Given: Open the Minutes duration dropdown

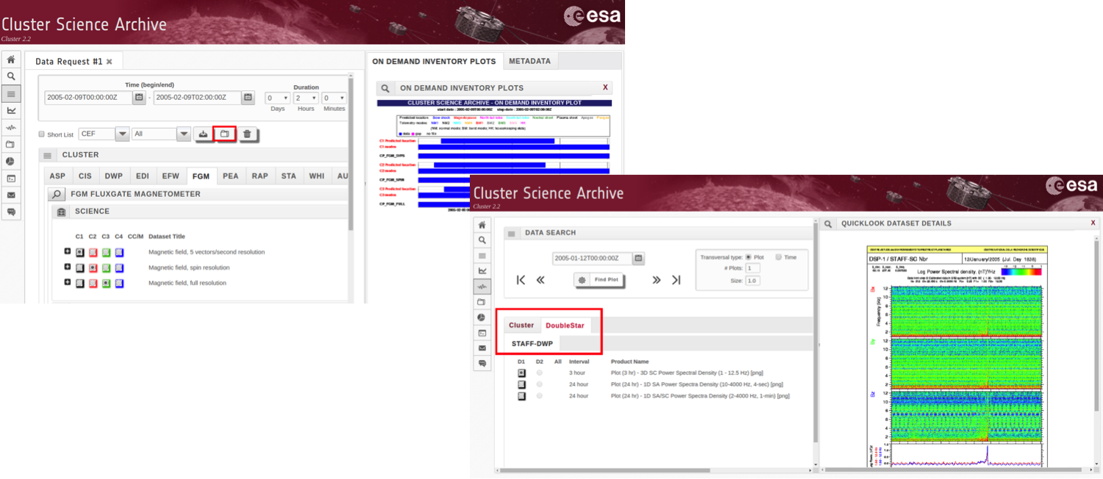Looking at the screenshot, I should click(334, 98).
